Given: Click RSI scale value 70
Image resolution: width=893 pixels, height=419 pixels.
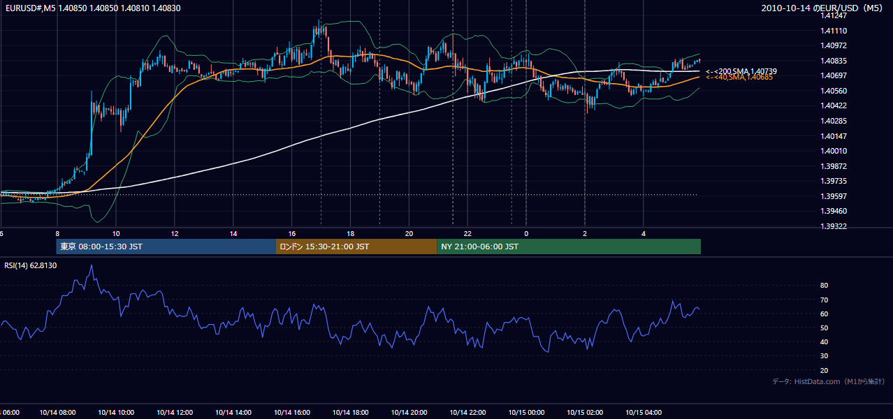Looking at the screenshot, I should pos(824,300).
